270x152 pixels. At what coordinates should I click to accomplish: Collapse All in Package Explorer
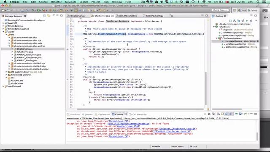click(x=45, y=16)
